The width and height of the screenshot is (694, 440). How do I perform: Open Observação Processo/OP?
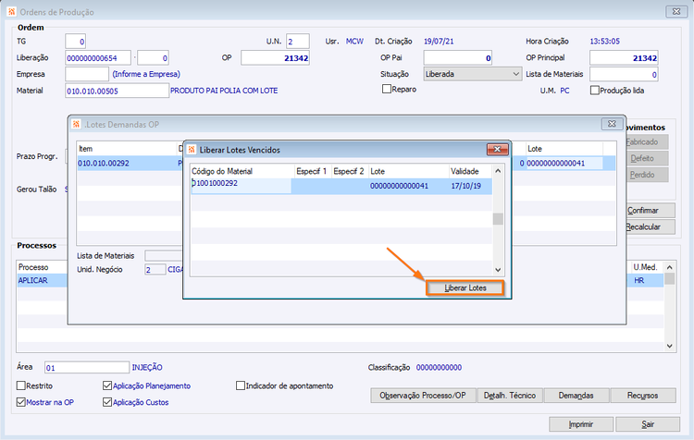[423, 396]
